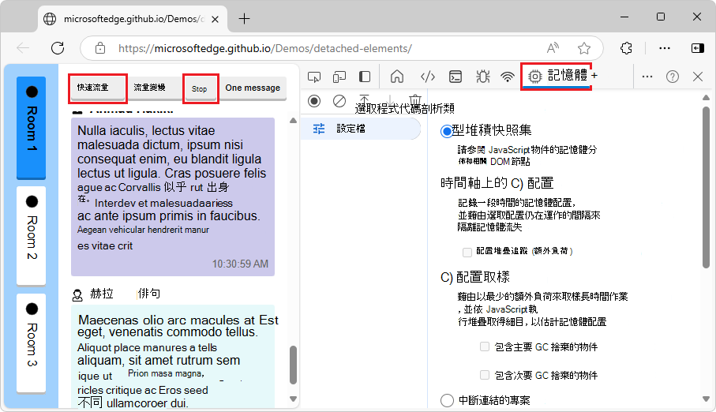Click the C) 配置取樣 heading
Image resolution: width=716 pixels, height=412 pixels.
tap(475, 277)
